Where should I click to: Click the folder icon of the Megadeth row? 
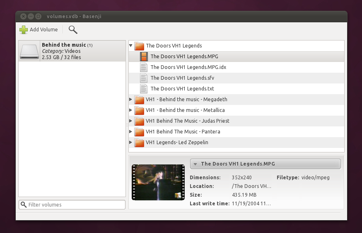pos(139,100)
